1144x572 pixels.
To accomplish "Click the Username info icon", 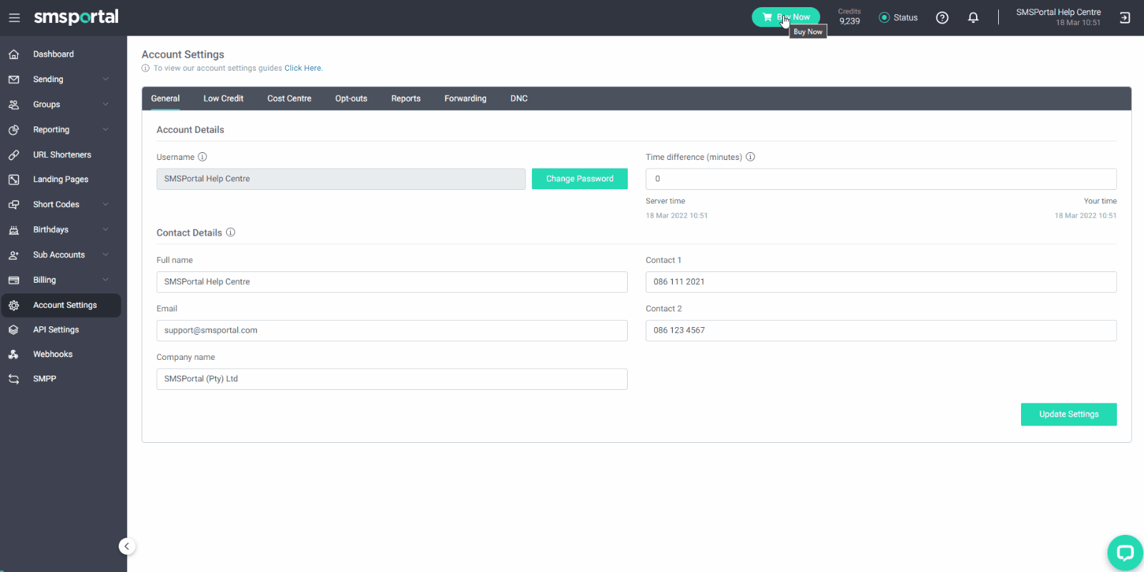I will tap(202, 157).
